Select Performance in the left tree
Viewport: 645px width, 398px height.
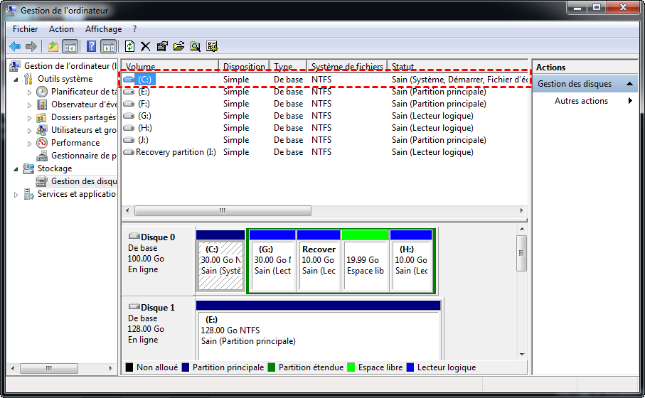[75, 143]
